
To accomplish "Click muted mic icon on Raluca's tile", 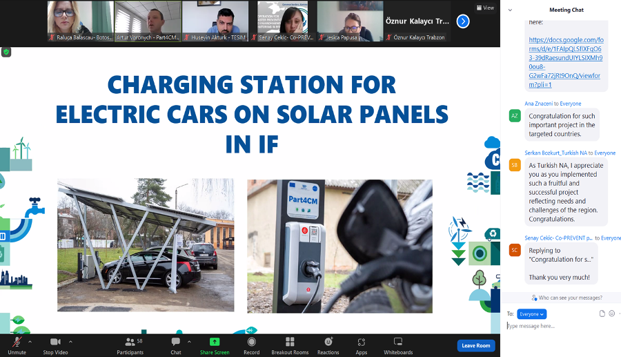I will coord(52,37).
